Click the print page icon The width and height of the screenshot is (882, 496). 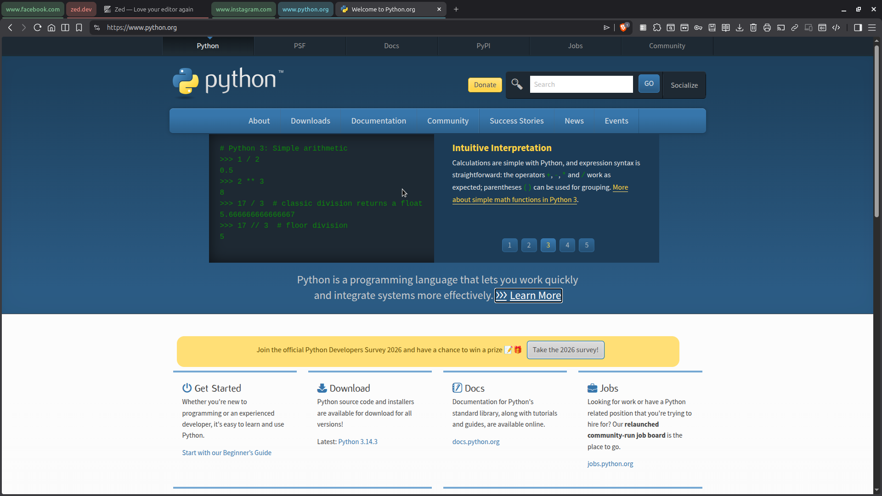click(x=767, y=28)
